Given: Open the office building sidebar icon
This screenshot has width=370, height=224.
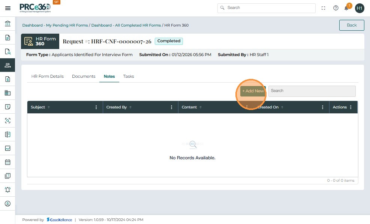Looking at the screenshot, I should coord(7,93).
